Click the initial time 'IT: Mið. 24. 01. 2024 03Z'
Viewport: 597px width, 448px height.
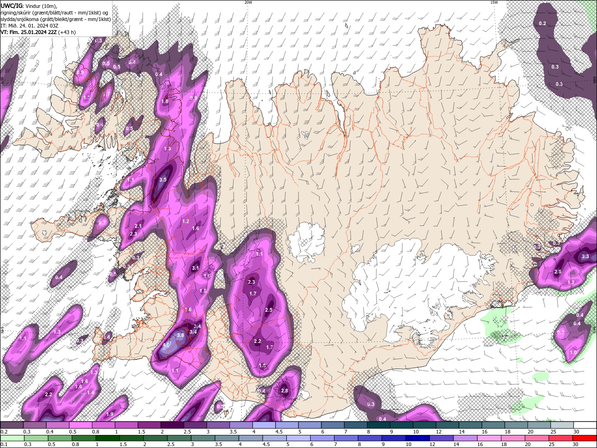tap(29, 26)
